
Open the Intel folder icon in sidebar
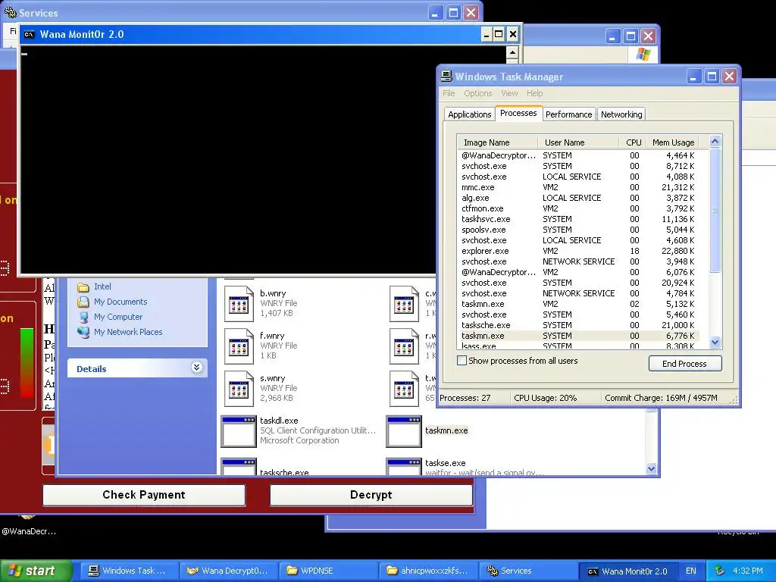coord(83,286)
